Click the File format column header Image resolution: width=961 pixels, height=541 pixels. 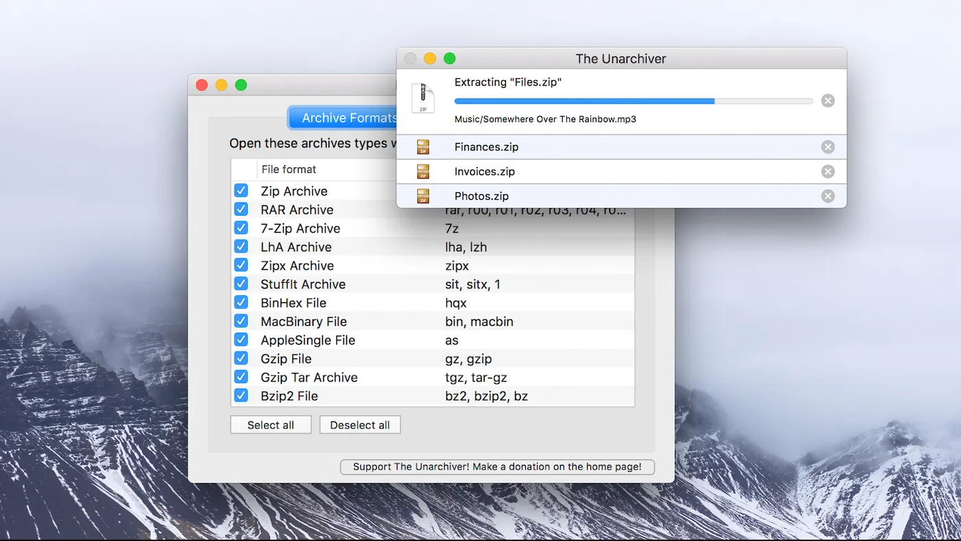click(289, 170)
